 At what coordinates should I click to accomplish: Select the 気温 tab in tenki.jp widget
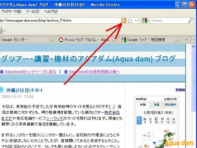(x=157, y=105)
